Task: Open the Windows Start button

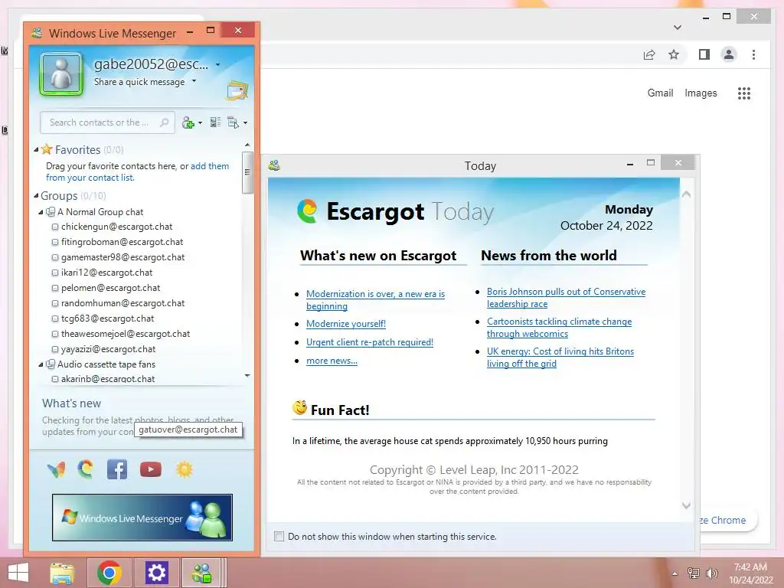Action: [18, 573]
